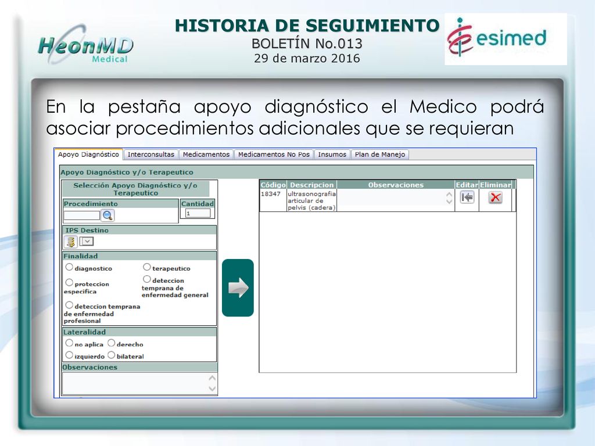The height and width of the screenshot is (446, 595).
Task: Click the Editar column header
Action: 467,185
